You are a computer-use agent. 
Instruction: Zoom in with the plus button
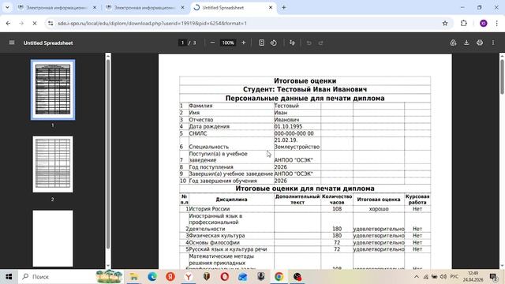tap(244, 43)
